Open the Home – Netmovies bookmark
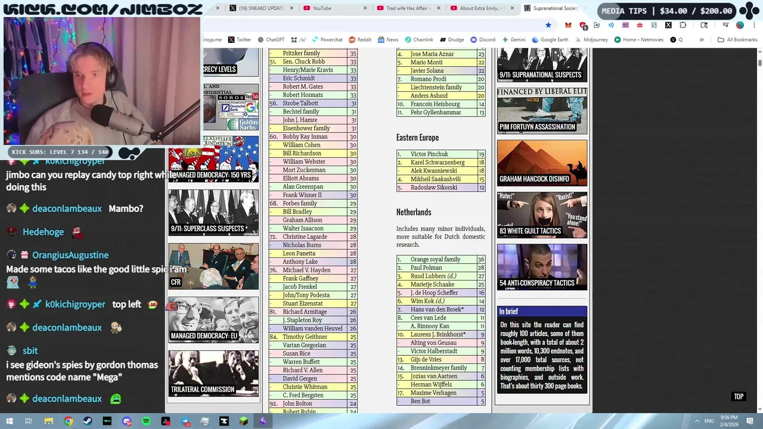This screenshot has height=429, width=763. 639,40
